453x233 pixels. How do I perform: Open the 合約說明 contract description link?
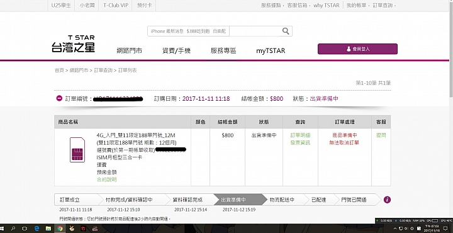pos(106,179)
